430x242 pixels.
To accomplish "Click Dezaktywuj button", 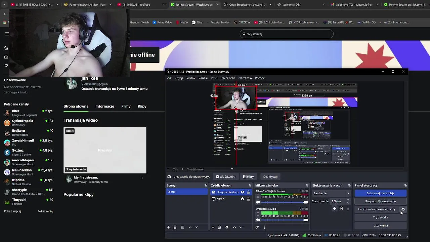I will pos(270,177).
